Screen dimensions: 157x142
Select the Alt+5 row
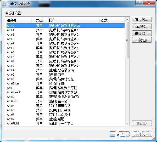coord(65,48)
